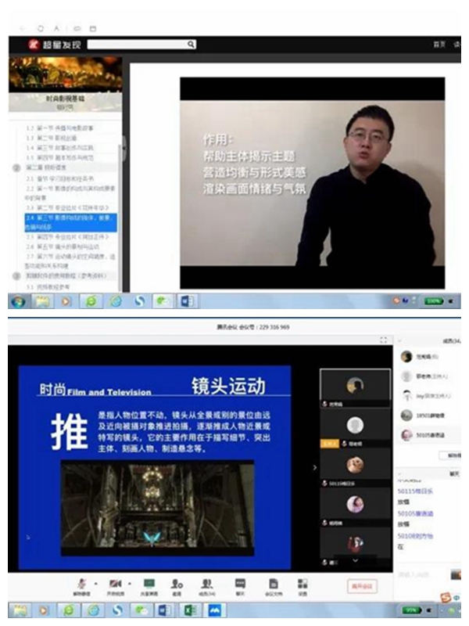Click the red leave meeting button
The image size is (469, 626).
362,585
